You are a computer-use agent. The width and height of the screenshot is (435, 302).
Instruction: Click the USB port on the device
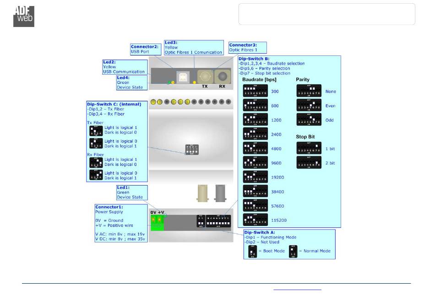click(x=183, y=76)
